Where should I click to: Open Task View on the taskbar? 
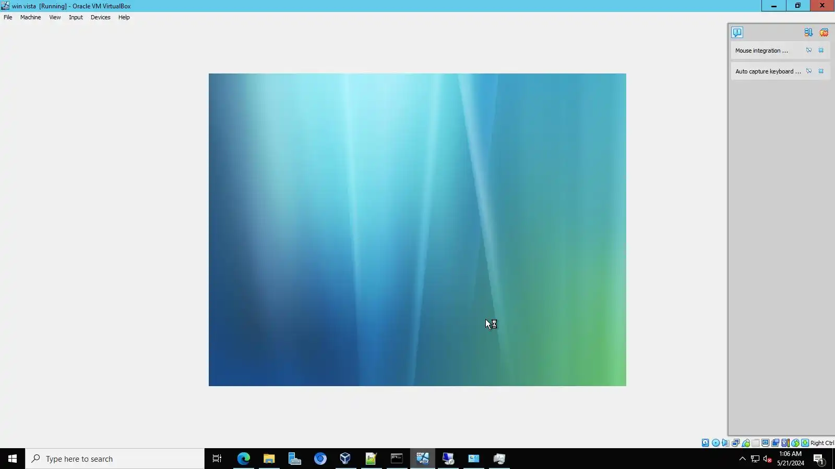(x=217, y=459)
